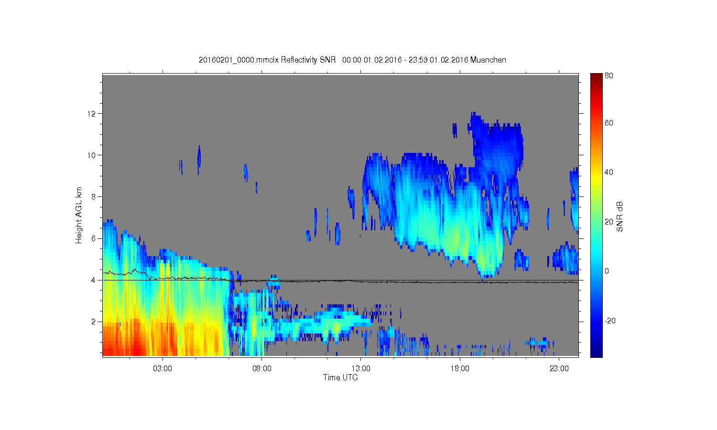Click the height axis tick label 2
This screenshot has width=717, height=430.
[x=94, y=322]
